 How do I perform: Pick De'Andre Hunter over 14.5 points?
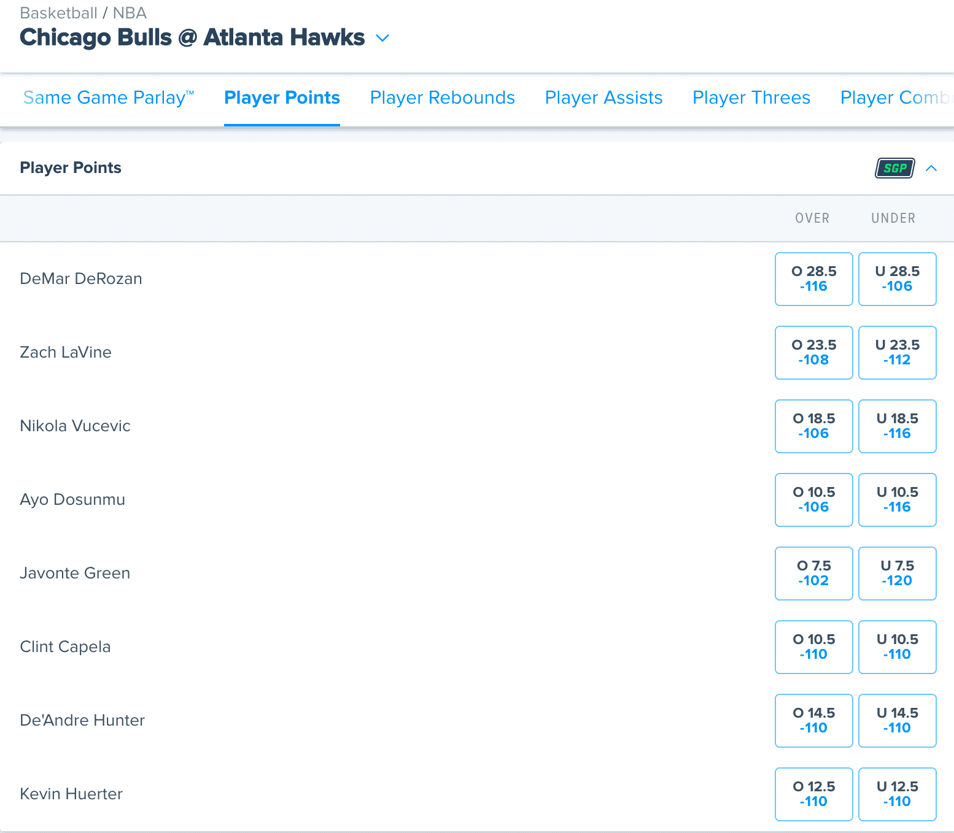814,721
